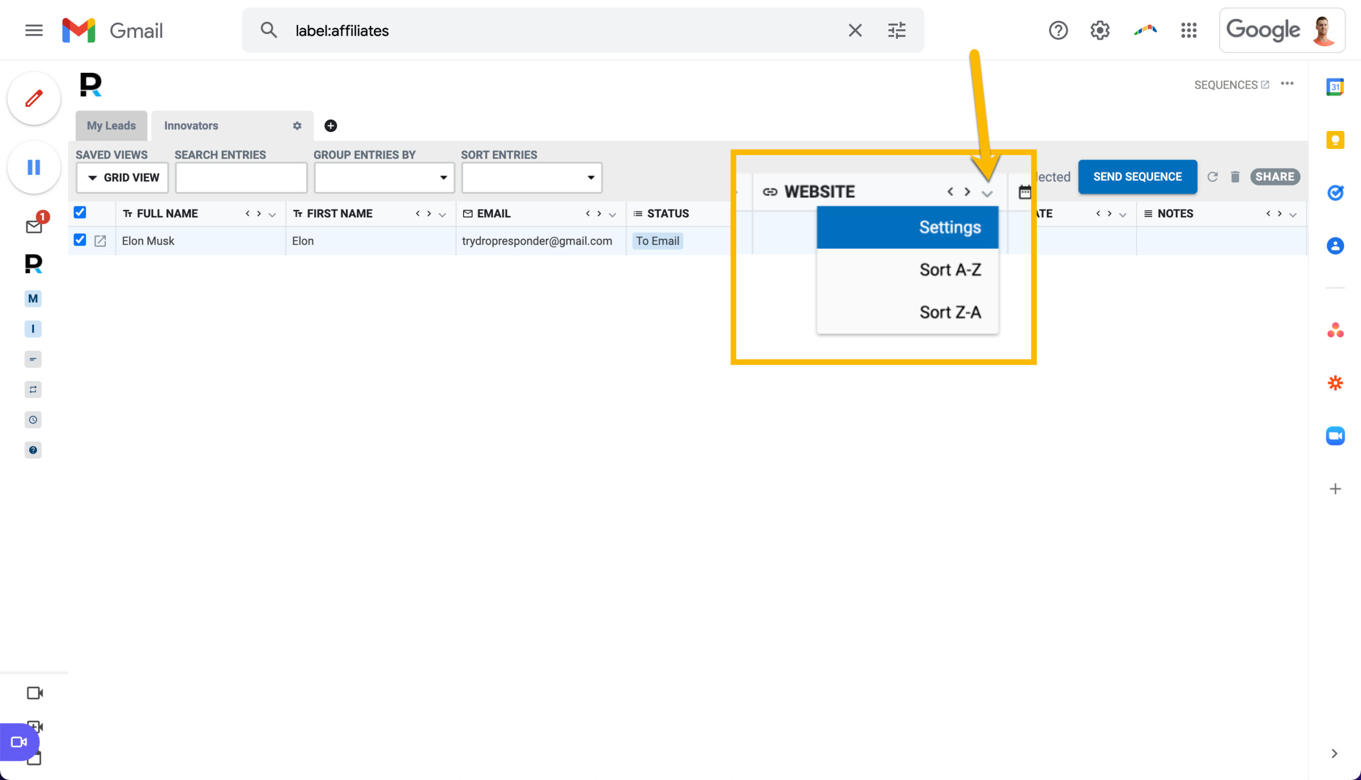Open the Dropresponder R icon in sidebar
This screenshot has width=1361, height=780.
pyautogui.click(x=33, y=264)
